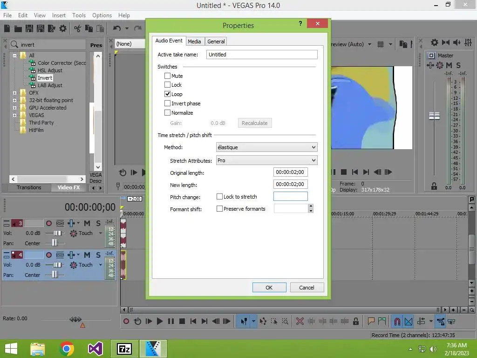Click Loop Playback icon in transport bar
This screenshot has width=477, height=358.
pyautogui.click(x=137, y=321)
